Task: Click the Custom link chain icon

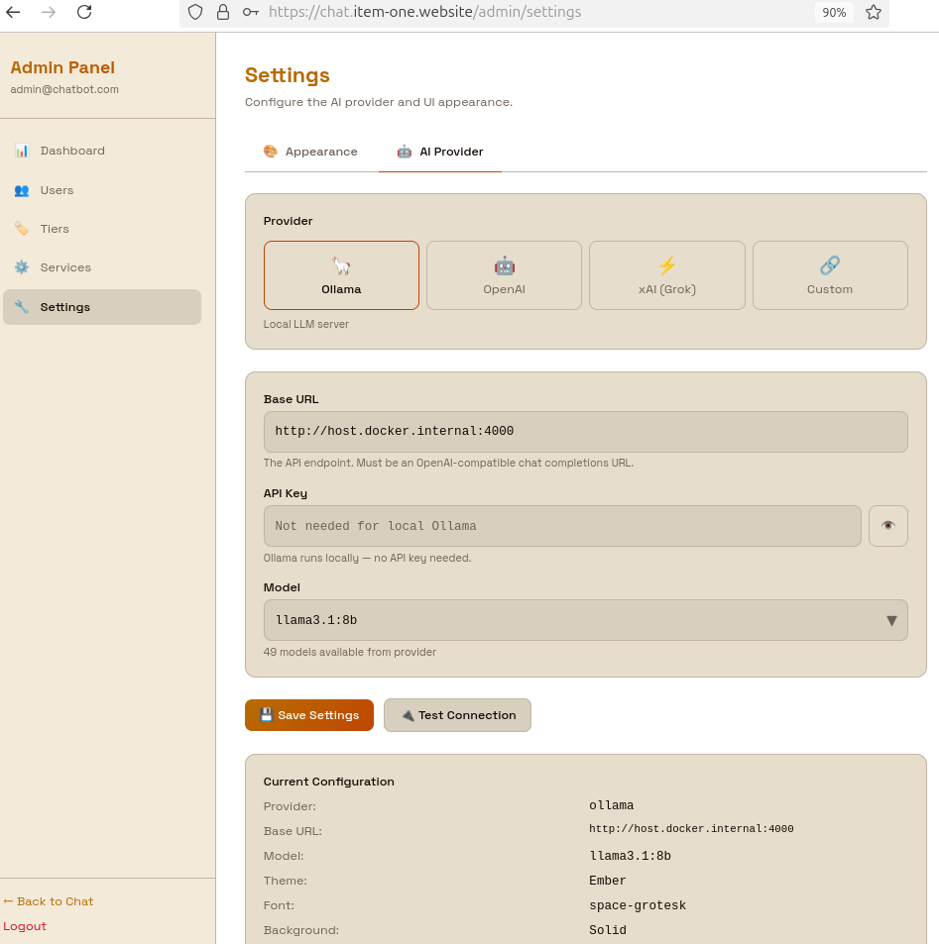Action: (x=830, y=265)
